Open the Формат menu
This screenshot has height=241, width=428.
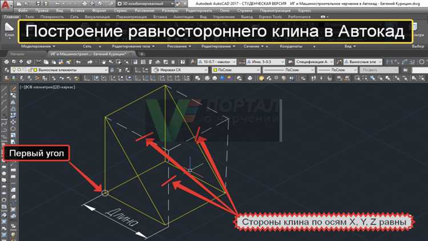(99, 11)
